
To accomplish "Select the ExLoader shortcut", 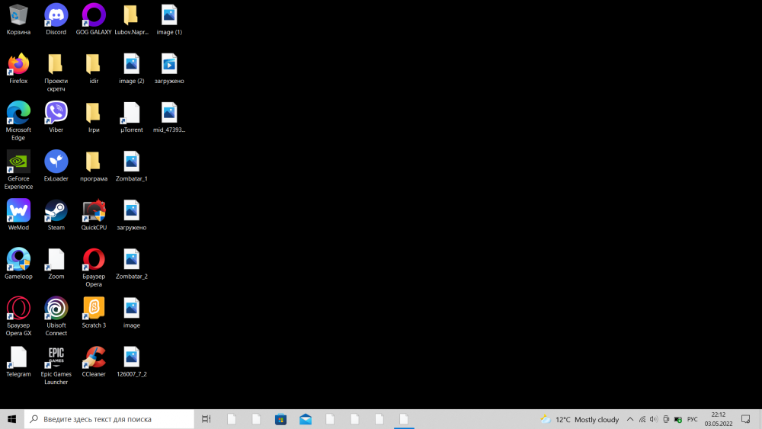I will 56,166.
